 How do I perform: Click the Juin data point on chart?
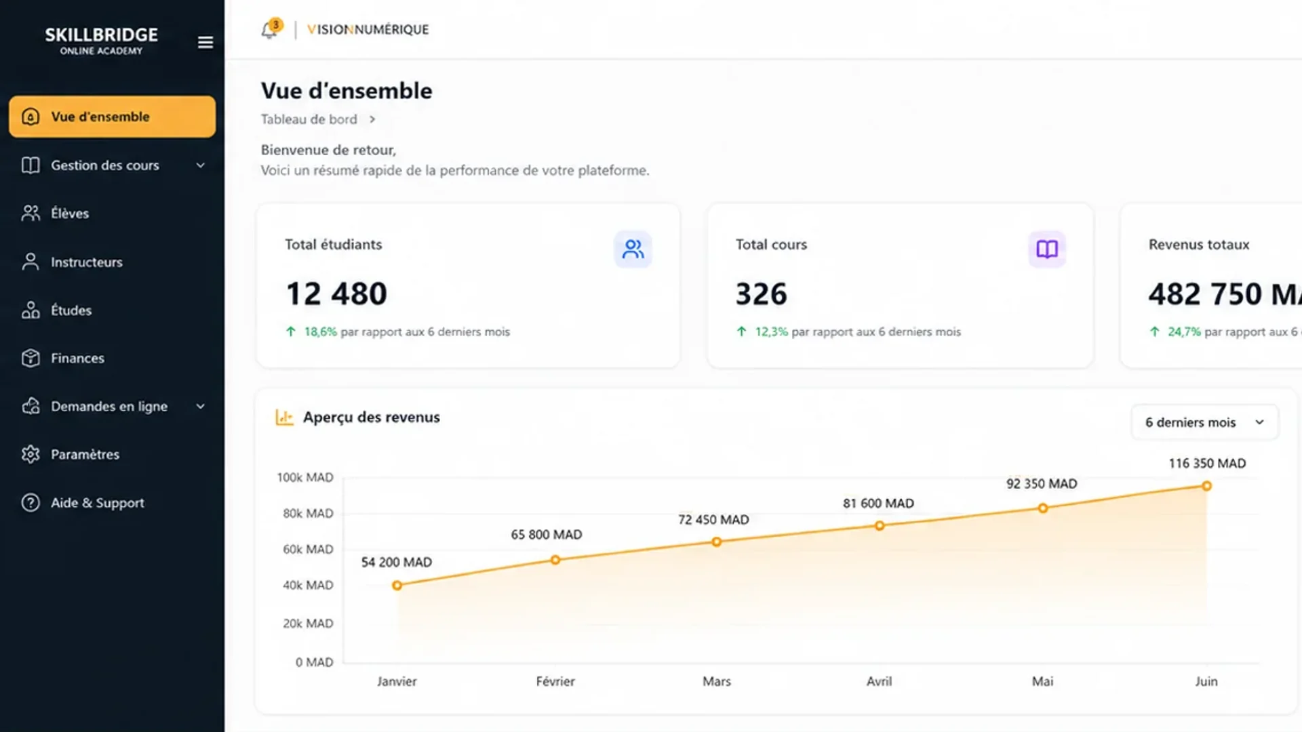click(x=1206, y=486)
